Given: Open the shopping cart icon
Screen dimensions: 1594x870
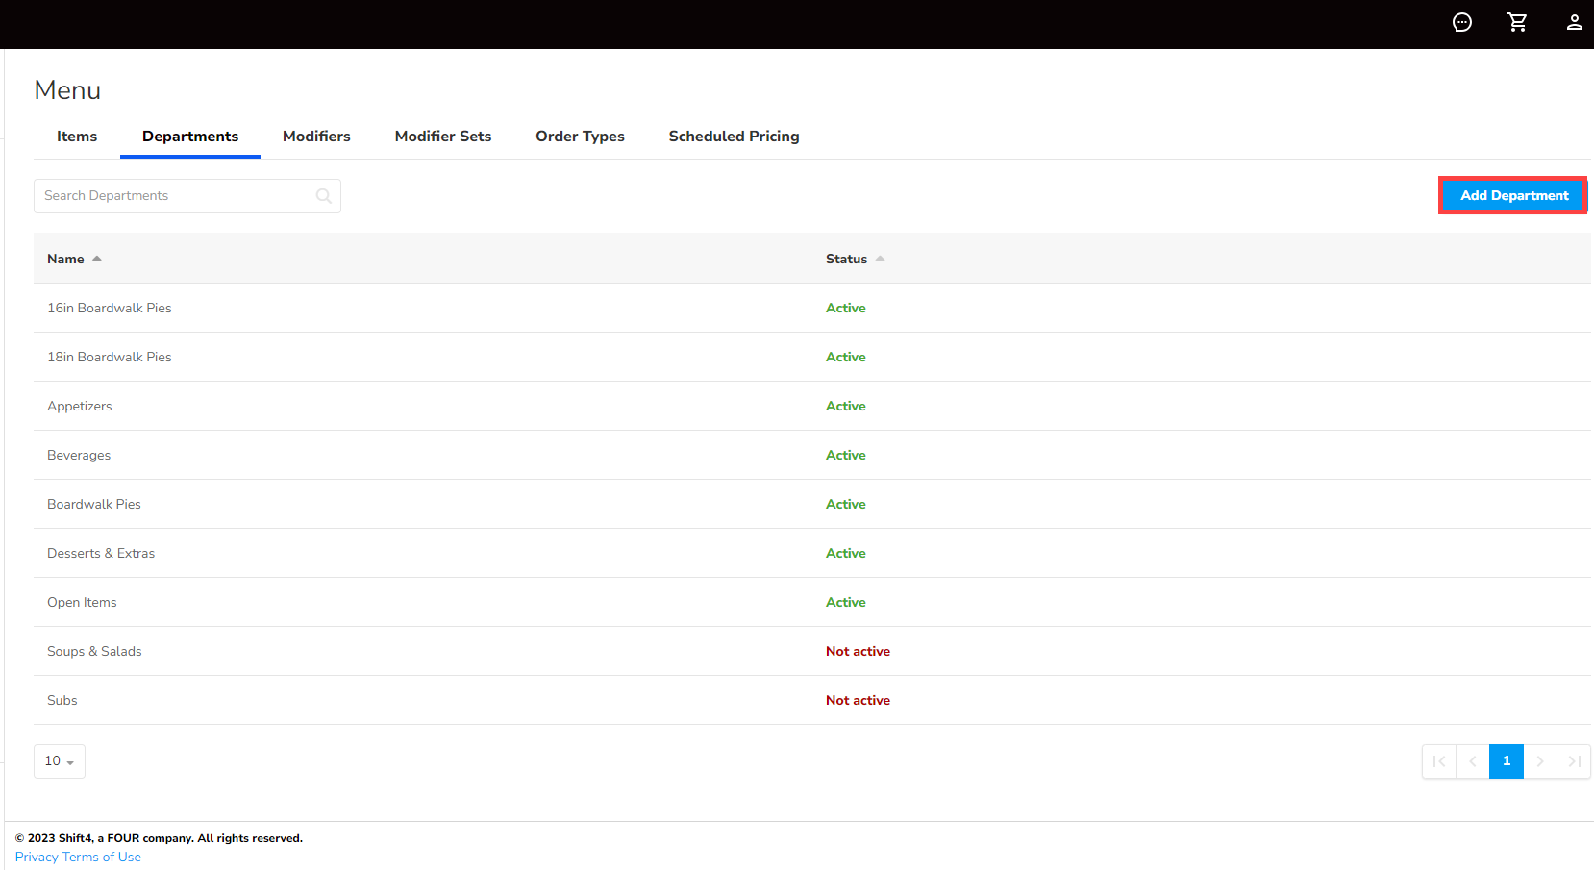Looking at the screenshot, I should pyautogui.click(x=1517, y=22).
